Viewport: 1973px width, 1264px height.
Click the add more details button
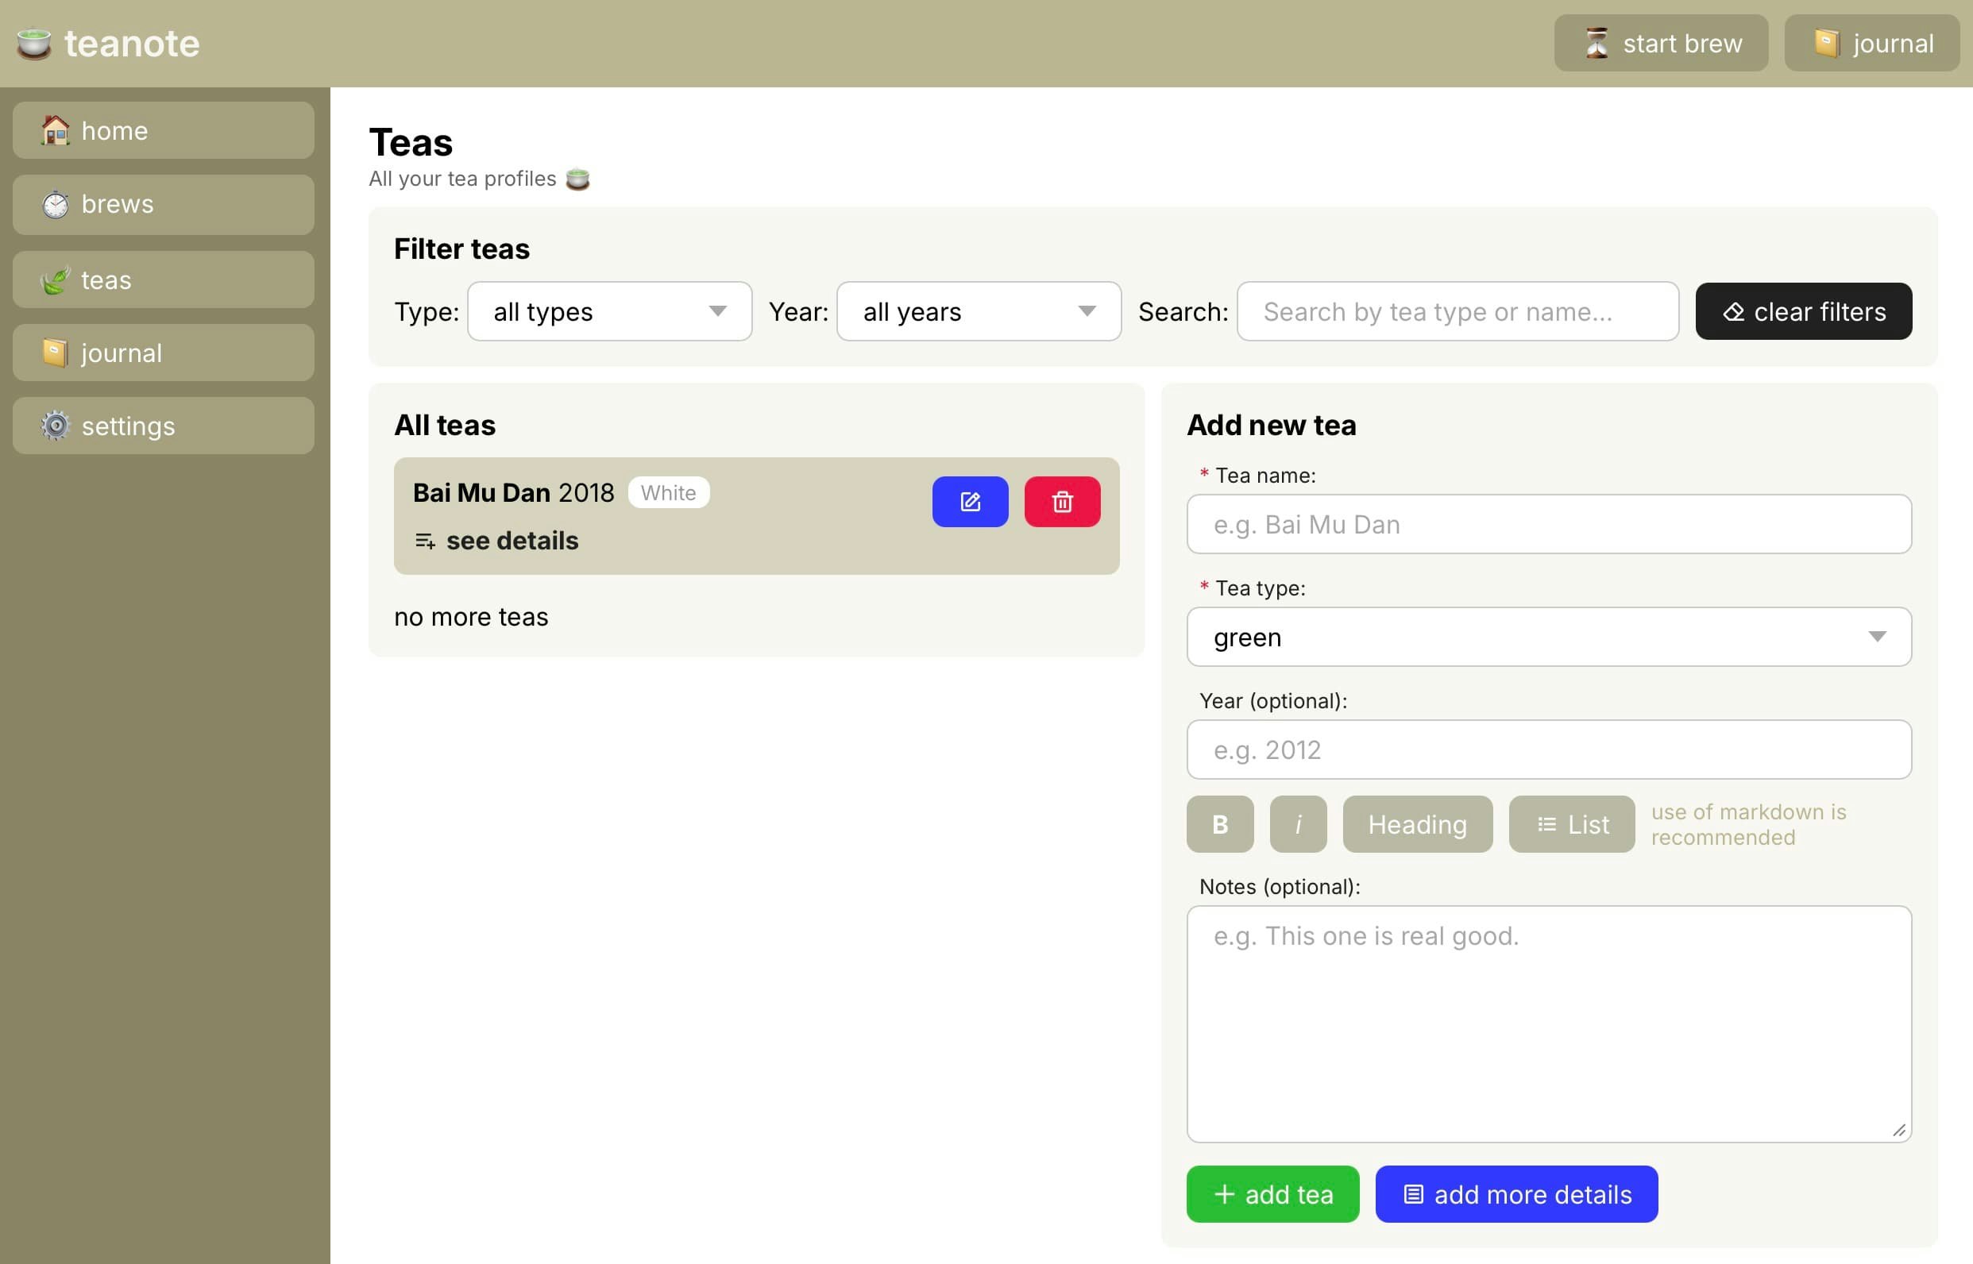point(1515,1194)
